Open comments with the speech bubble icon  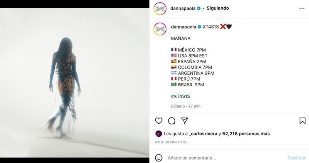click(171, 121)
